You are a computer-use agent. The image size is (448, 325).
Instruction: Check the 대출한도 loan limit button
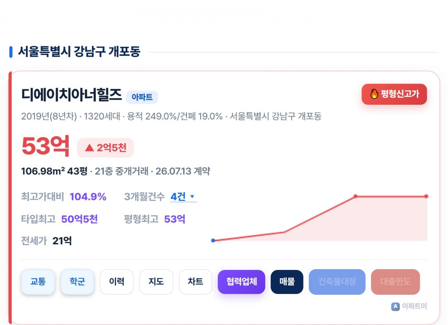(395, 282)
